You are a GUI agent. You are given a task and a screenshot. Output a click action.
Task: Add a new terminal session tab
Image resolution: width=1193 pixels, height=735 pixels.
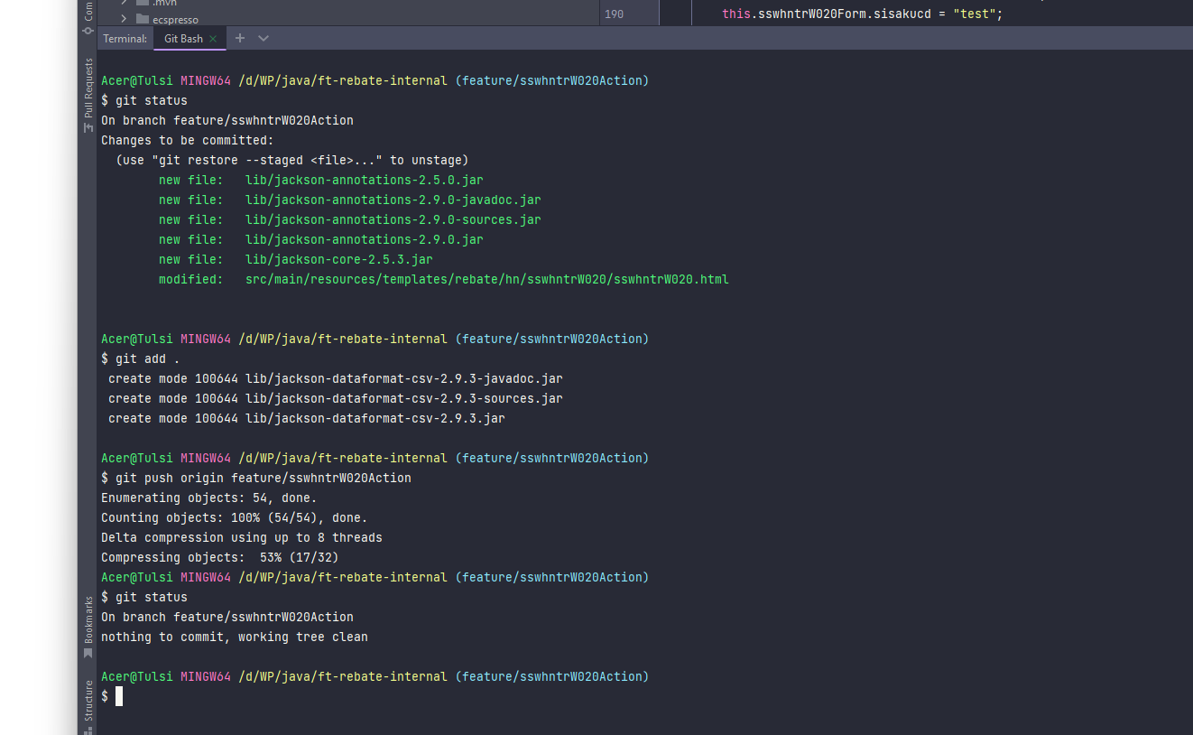click(240, 38)
